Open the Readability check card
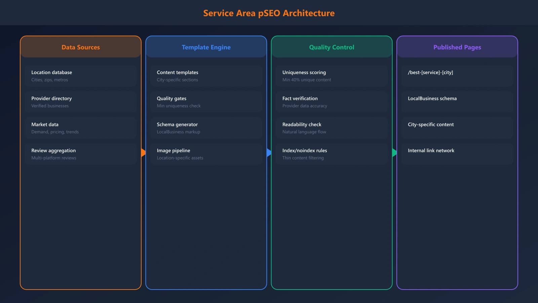The image size is (538, 303). (x=332, y=128)
